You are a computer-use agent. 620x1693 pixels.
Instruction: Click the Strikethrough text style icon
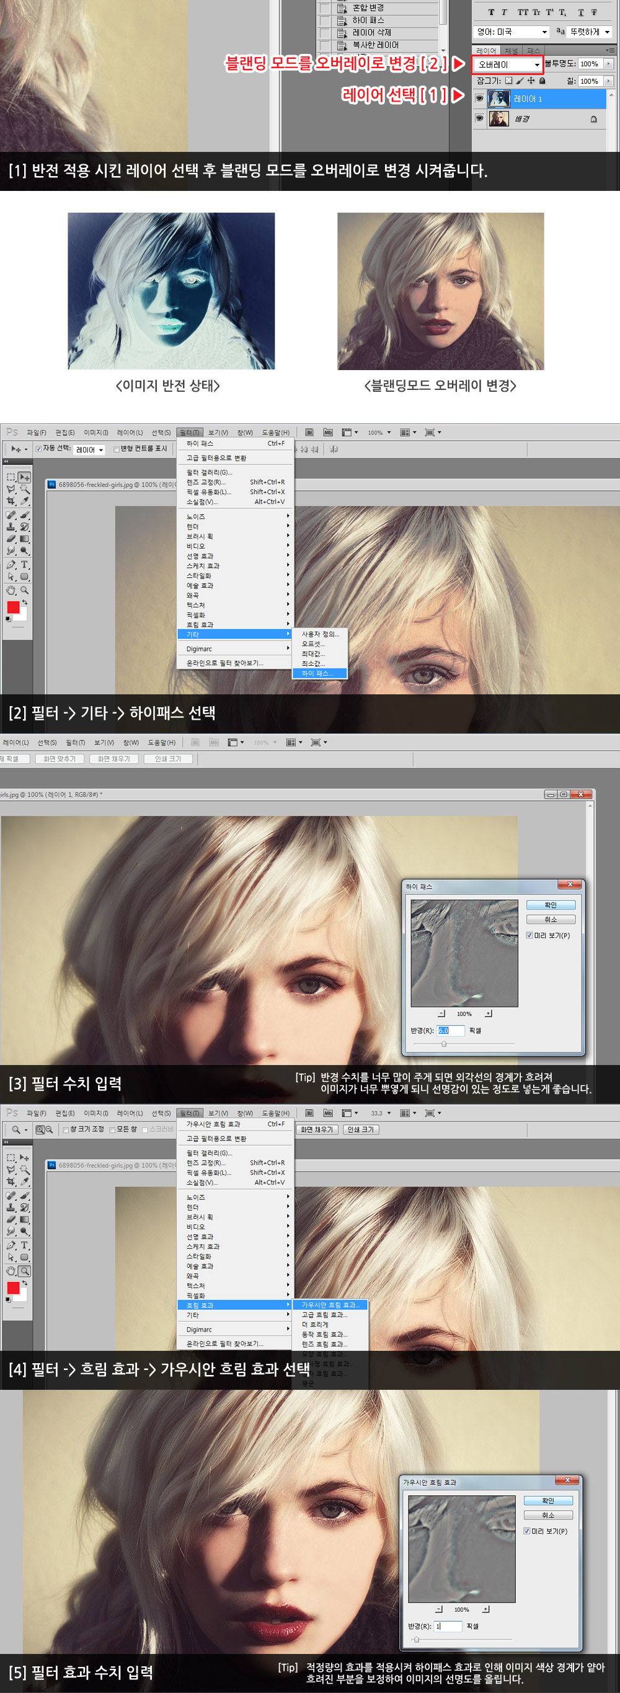pos(594,12)
